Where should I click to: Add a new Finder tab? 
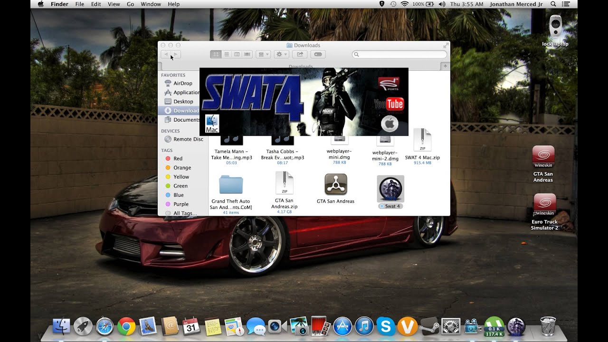click(x=445, y=66)
